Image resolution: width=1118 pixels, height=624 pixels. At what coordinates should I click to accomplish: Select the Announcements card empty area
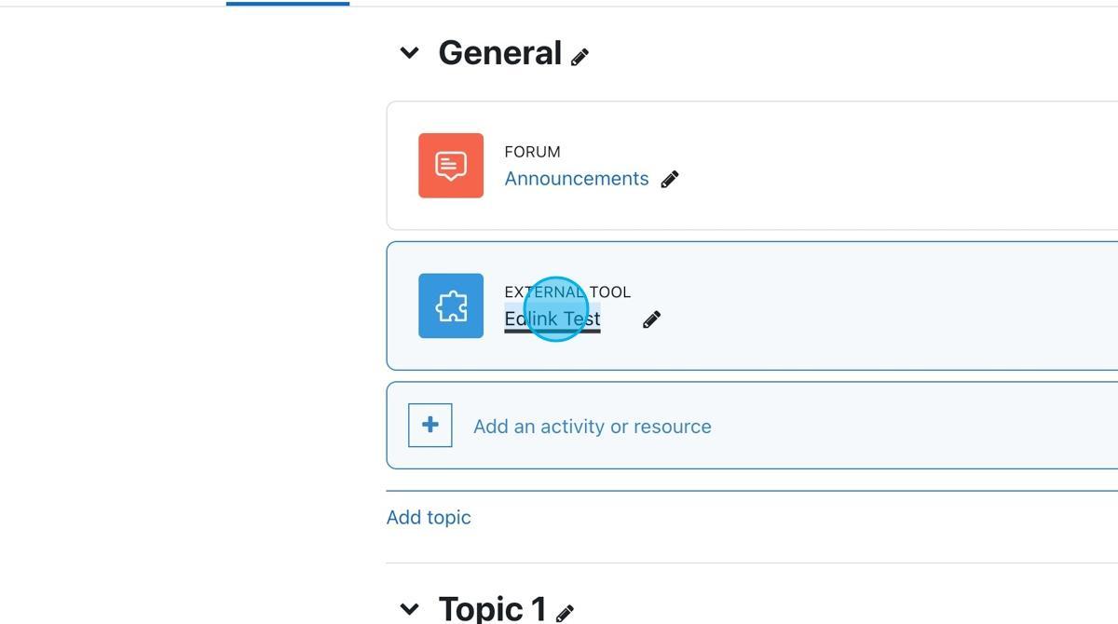885,166
